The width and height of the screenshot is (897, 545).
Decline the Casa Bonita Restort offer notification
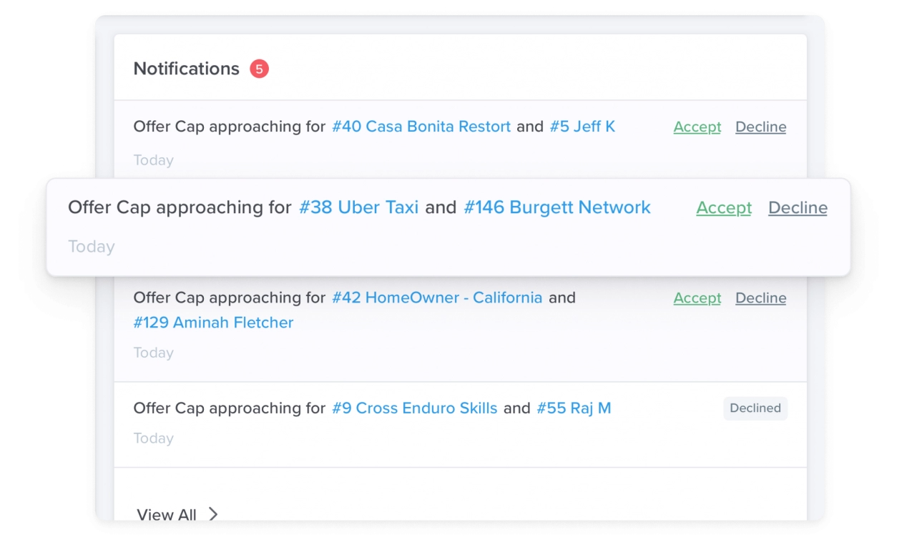[760, 127]
